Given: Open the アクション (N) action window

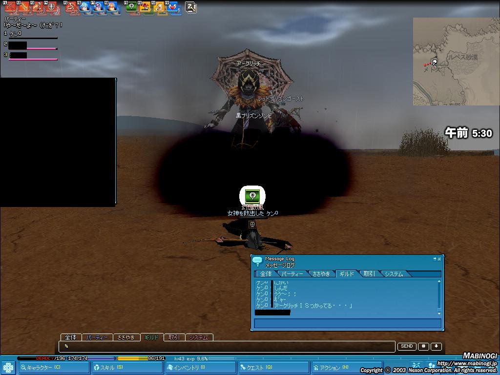Looking at the screenshot, I should click(x=347, y=367).
